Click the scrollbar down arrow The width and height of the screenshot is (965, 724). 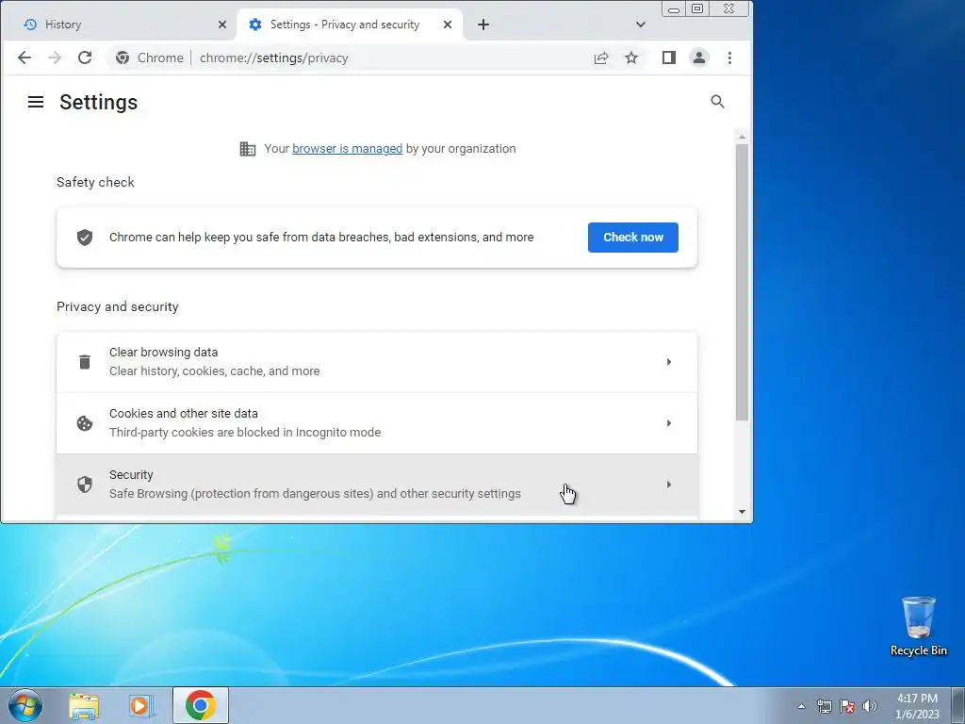coord(743,512)
